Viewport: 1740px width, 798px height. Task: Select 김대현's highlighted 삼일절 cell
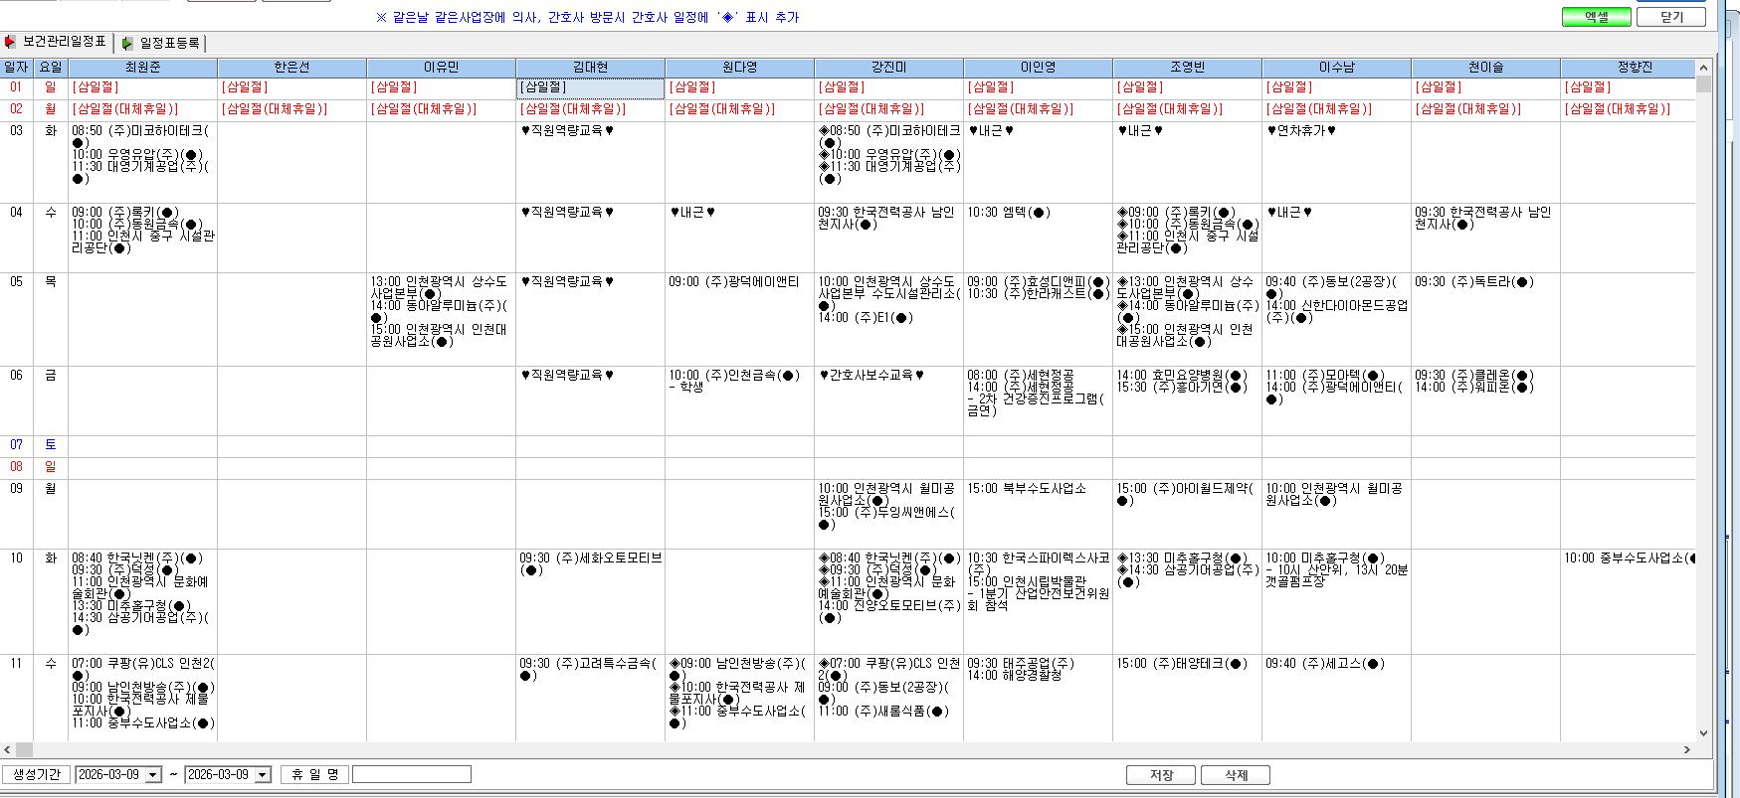click(x=590, y=88)
